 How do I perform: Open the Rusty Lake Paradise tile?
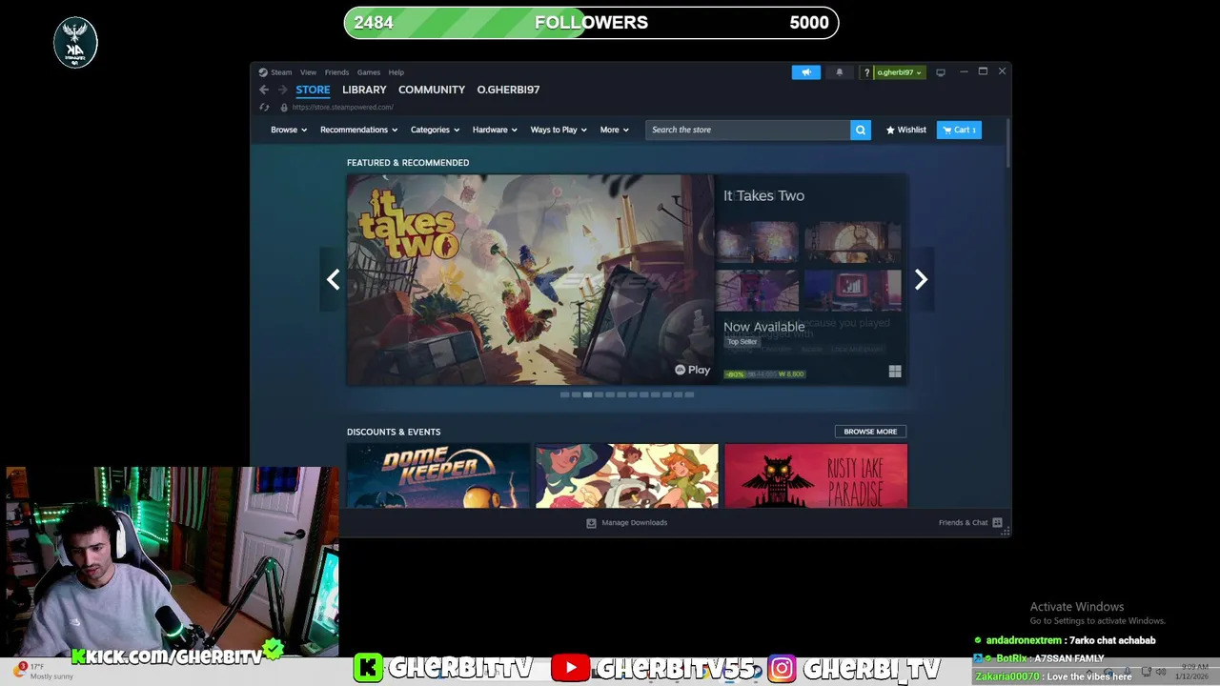tap(816, 475)
